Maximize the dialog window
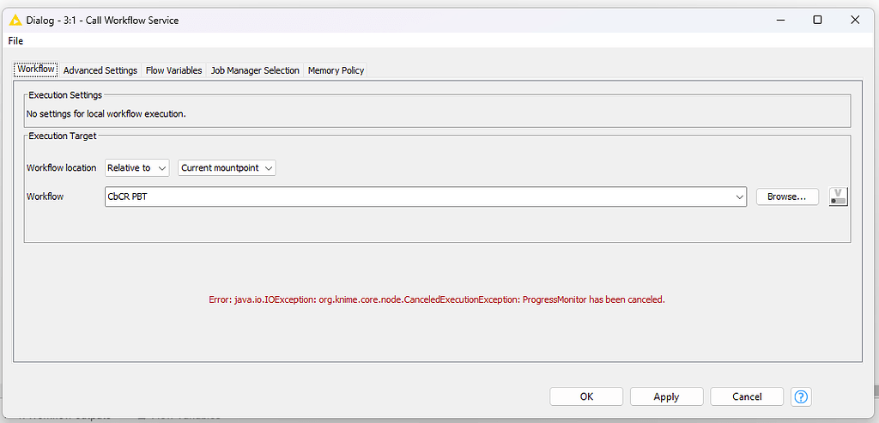Image resolution: width=879 pixels, height=423 pixels. point(817,21)
